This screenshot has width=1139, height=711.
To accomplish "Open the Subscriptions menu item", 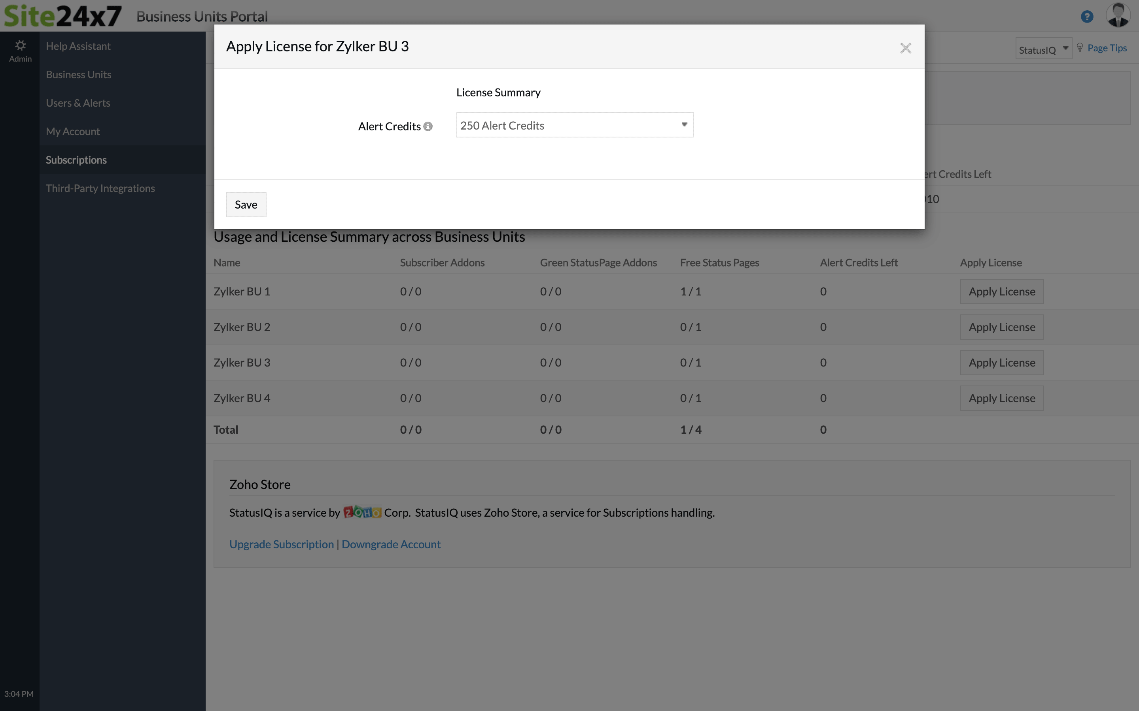I will pos(76,160).
